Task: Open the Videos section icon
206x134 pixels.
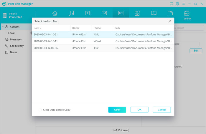Action: click(88, 13)
